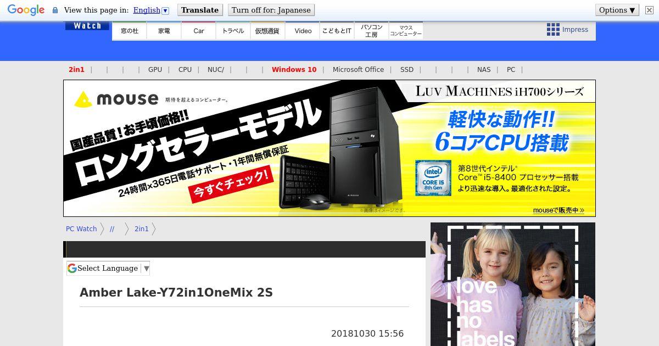659x346 pixels.
Task: Select the NUC/ topic link
Action: pyautogui.click(x=216, y=70)
